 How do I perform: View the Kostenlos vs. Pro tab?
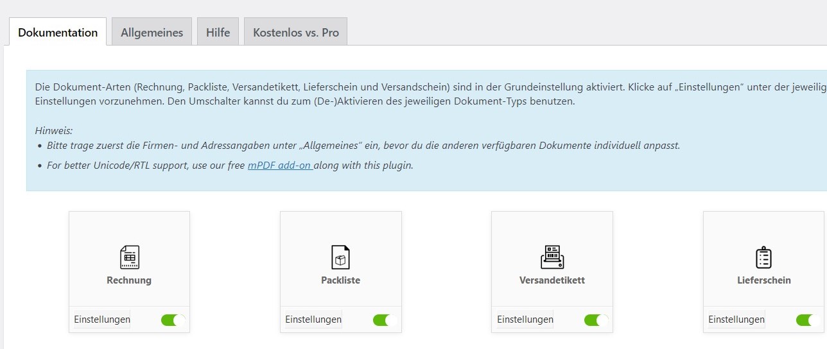tap(295, 32)
